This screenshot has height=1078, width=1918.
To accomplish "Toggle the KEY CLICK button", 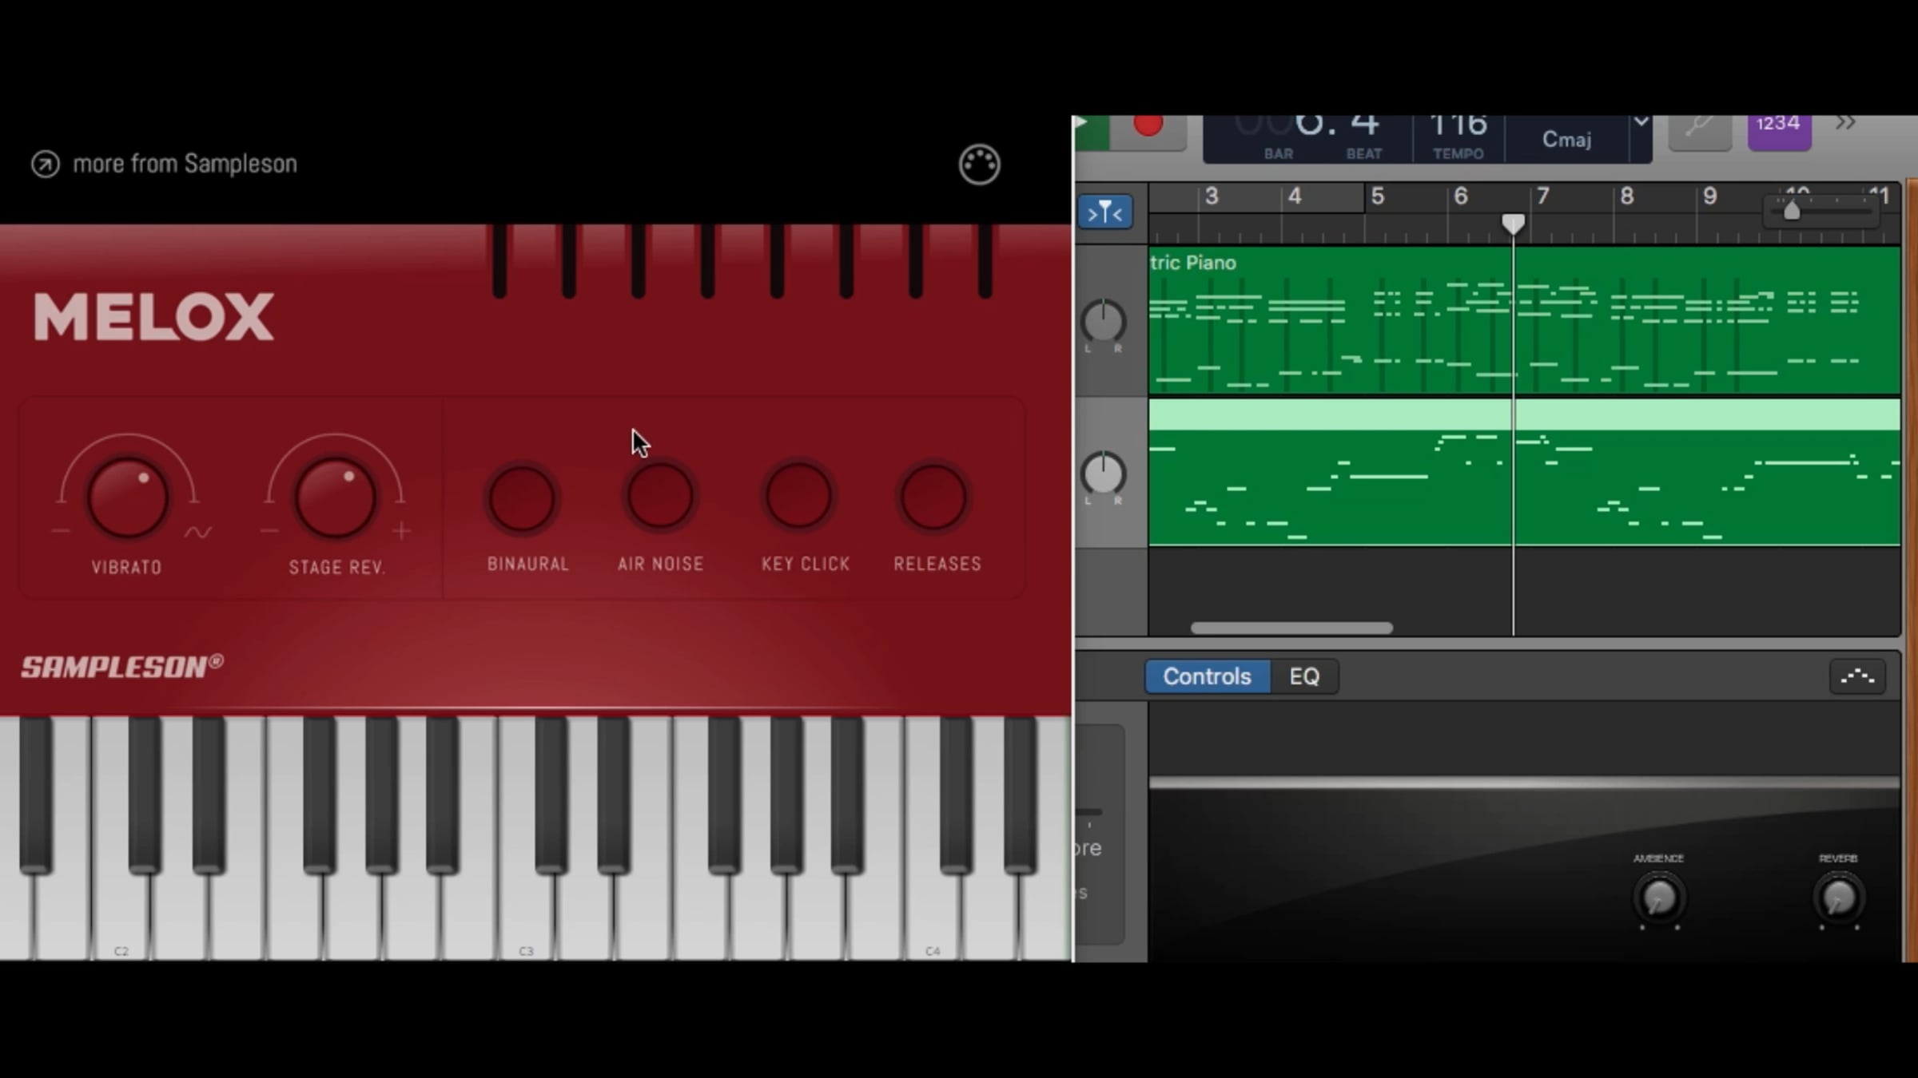I will click(x=798, y=497).
